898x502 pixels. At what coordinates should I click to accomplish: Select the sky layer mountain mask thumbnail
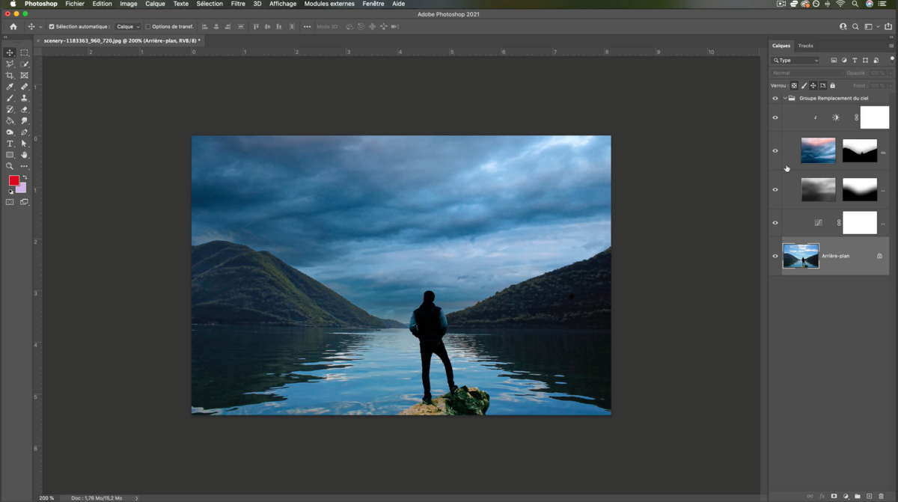click(x=860, y=150)
